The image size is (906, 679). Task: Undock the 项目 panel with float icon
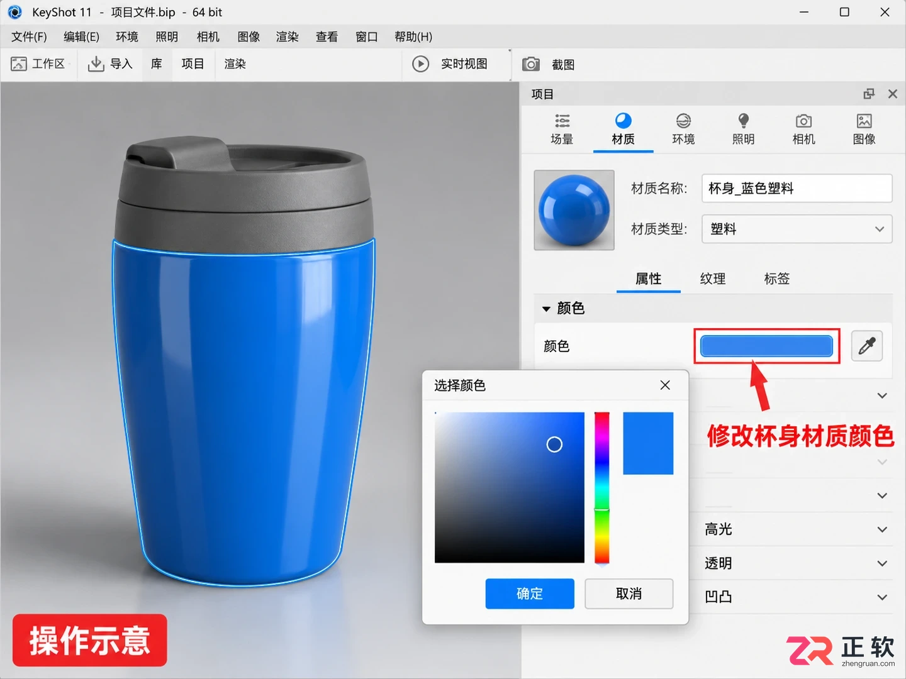(869, 94)
